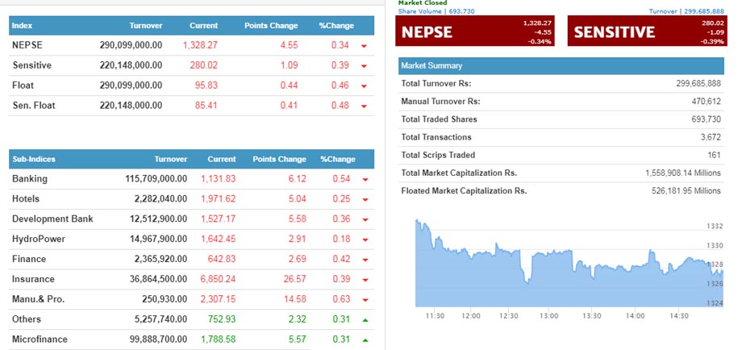Click the down arrow in Insurance row
The height and width of the screenshot is (350, 742).
(x=365, y=280)
